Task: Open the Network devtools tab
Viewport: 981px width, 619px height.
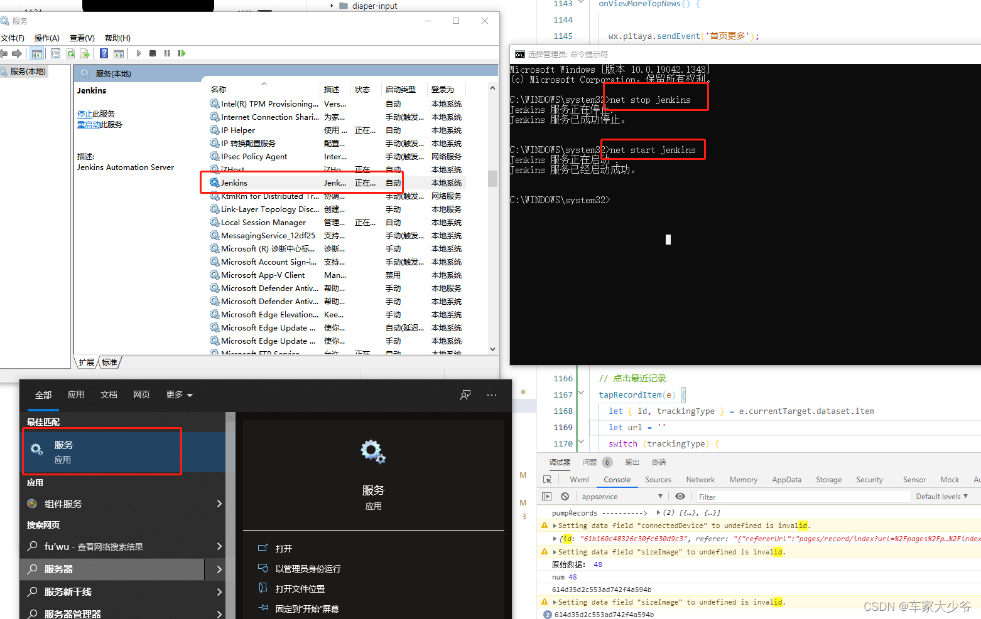Action: 700,480
